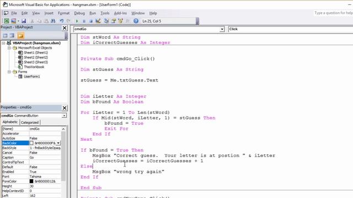
Task: Open the File menu
Action: 14,13
